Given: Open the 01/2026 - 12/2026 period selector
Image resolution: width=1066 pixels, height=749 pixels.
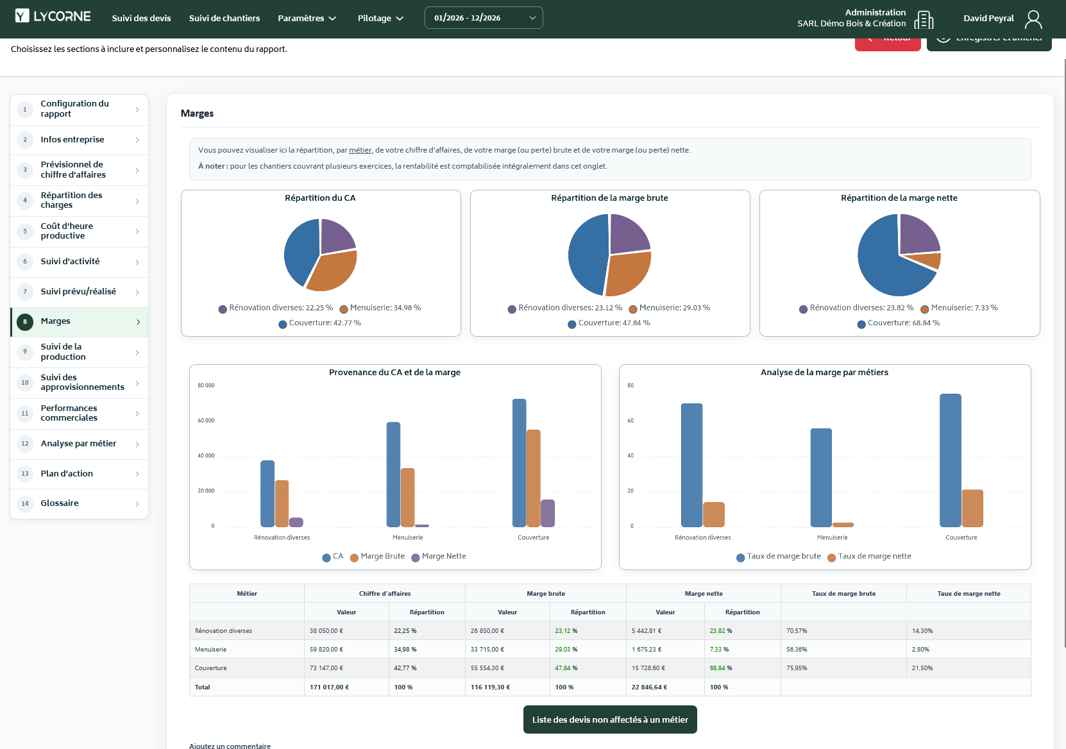Looking at the screenshot, I should tap(484, 18).
